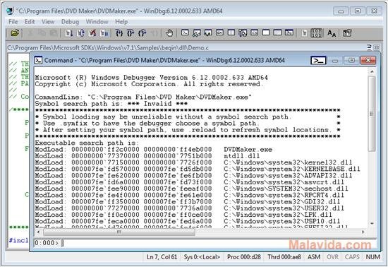Image resolution: width=388 pixels, height=267 pixels.
Task: Click the msvcrt.dll module path
Action: pyautogui.click(x=284, y=182)
